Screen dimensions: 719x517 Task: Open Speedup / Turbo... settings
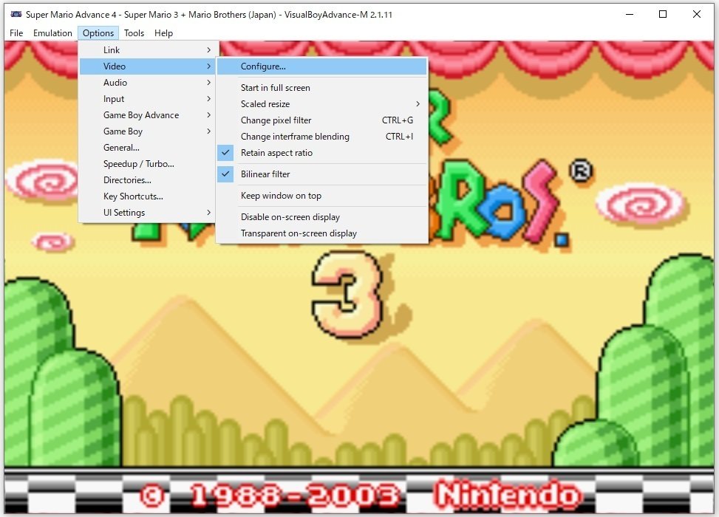[x=147, y=164]
